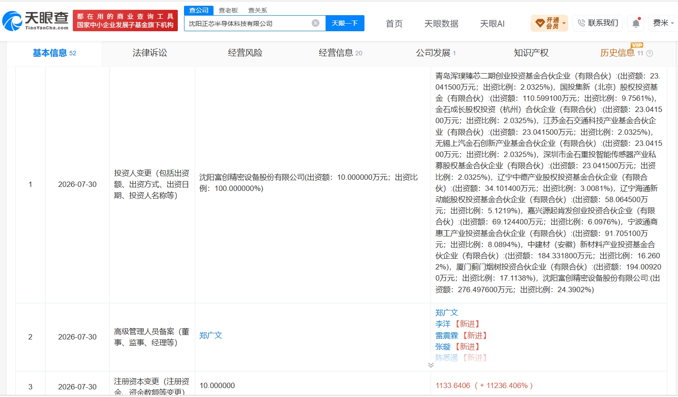
Task: Open the 开通会员 dropdown arrow
Action: pos(564,23)
